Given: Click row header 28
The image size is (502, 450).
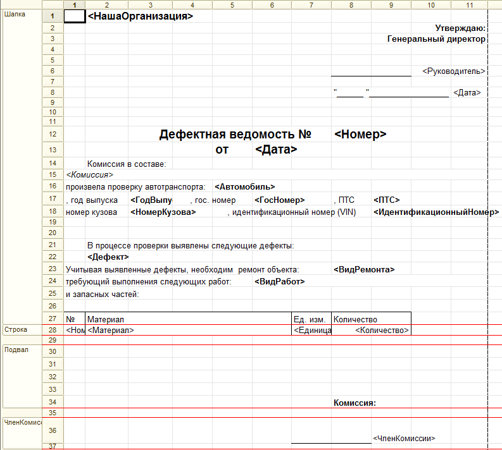Looking at the screenshot, I should pos(53,330).
